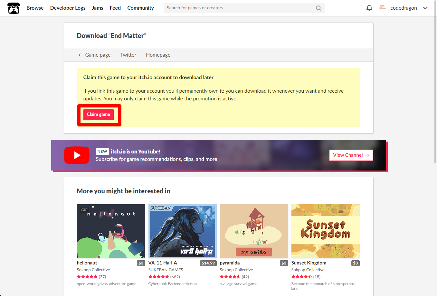Open the codedragon profile name
This screenshot has width=437, height=296.
click(x=404, y=8)
